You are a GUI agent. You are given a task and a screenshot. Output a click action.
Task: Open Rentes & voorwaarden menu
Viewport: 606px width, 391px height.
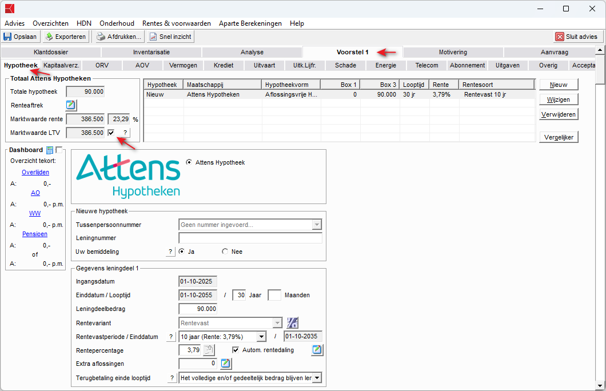[177, 23]
